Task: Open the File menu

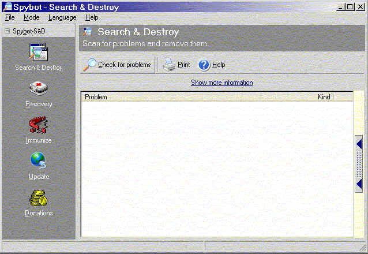Action: click(10, 17)
